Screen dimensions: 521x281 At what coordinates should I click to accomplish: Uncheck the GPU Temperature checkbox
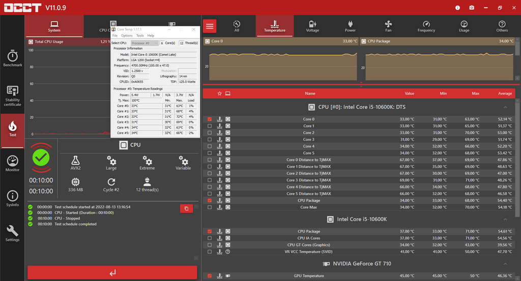[210, 276]
